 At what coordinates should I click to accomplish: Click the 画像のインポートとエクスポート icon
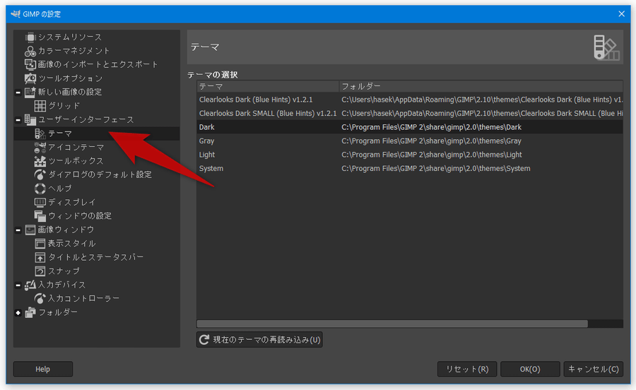30,65
